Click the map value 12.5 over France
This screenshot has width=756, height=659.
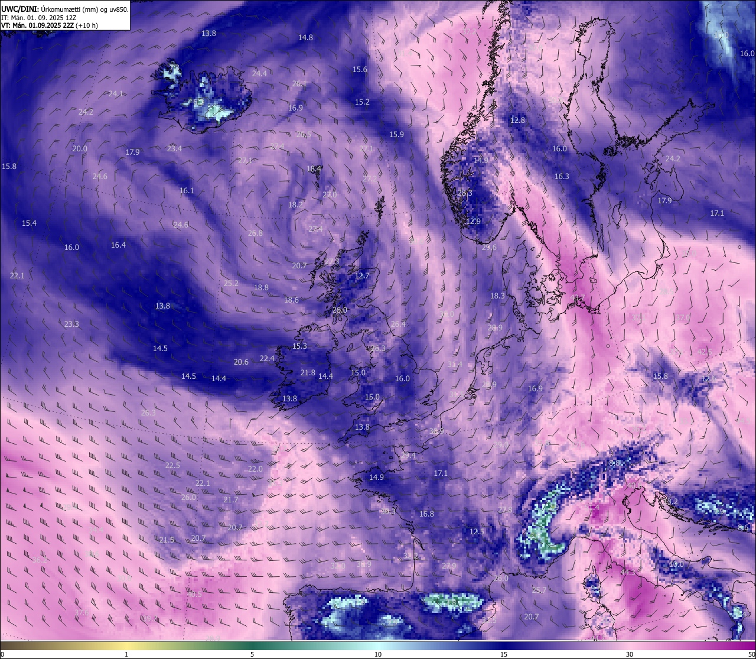477,531
